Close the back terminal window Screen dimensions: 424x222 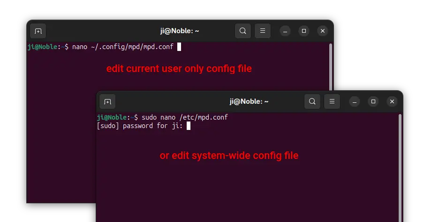tap(323, 31)
